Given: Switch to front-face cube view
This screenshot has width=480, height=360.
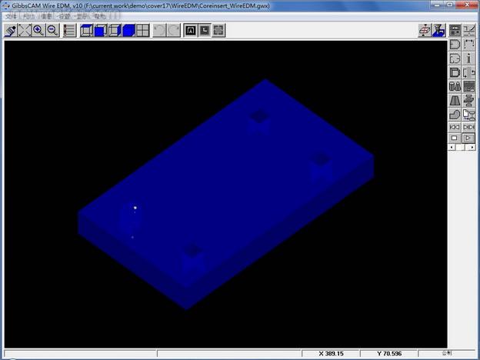Looking at the screenshot, I should coord(101,30).
